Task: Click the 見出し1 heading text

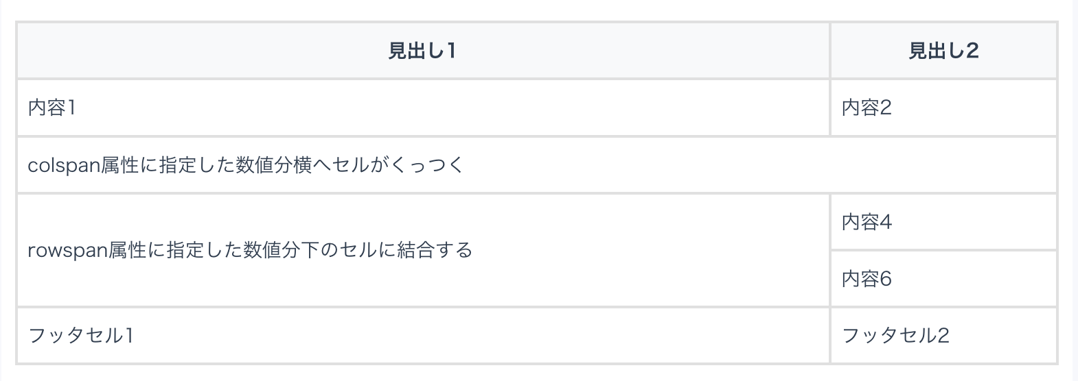Action: click(422, 51)
